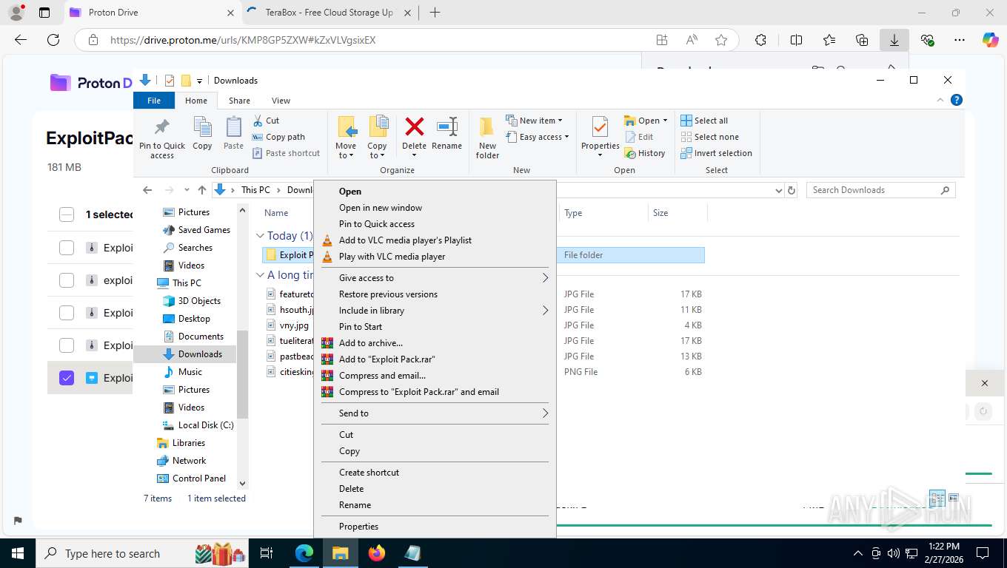Select Control Panel in navigation pane
1007x568 pixels.
pyautogui.click(x=191, y=479)
